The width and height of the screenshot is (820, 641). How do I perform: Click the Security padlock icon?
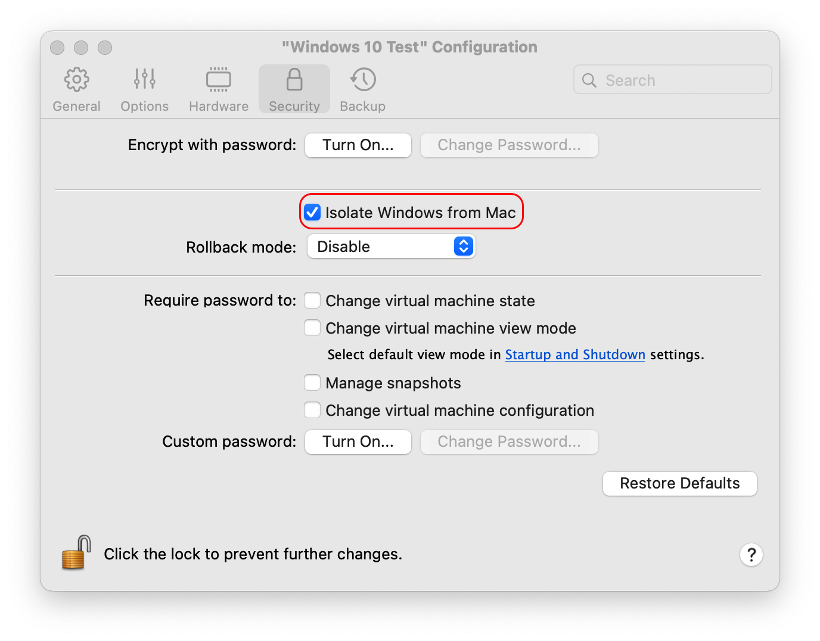pos(294,80)
